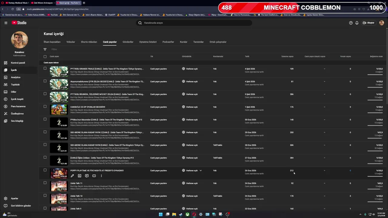Switch to Videolar tab
This screenshot has height=218, width=388.
pos(71,42)
